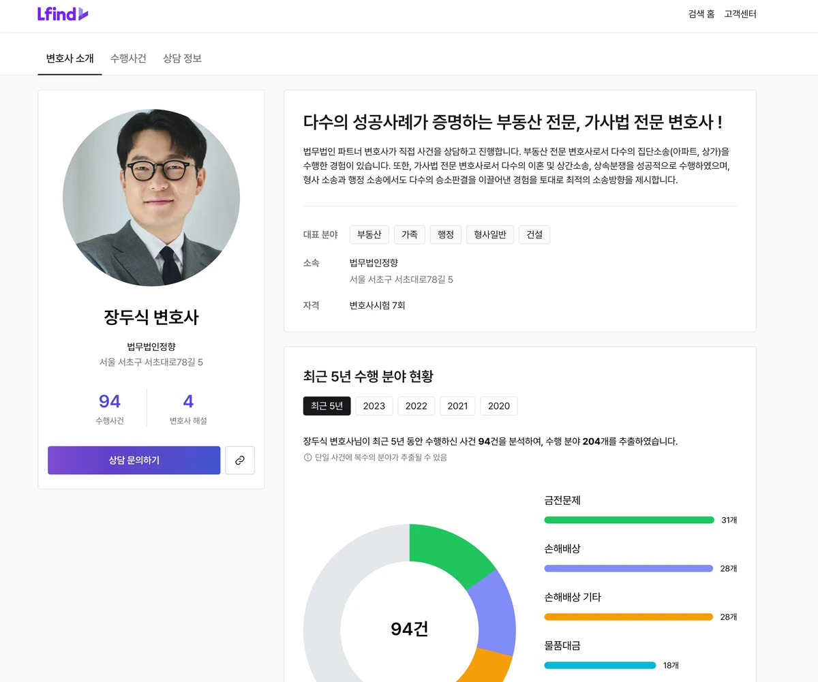The image size is (818, 682).
Task: Click the info icon beside 단일 사건 note
Action: pyautogui.click(x=307, y=458)
